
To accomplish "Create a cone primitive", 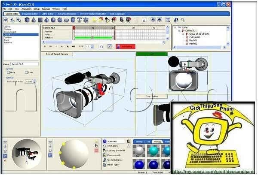I will tap(34, 20).
